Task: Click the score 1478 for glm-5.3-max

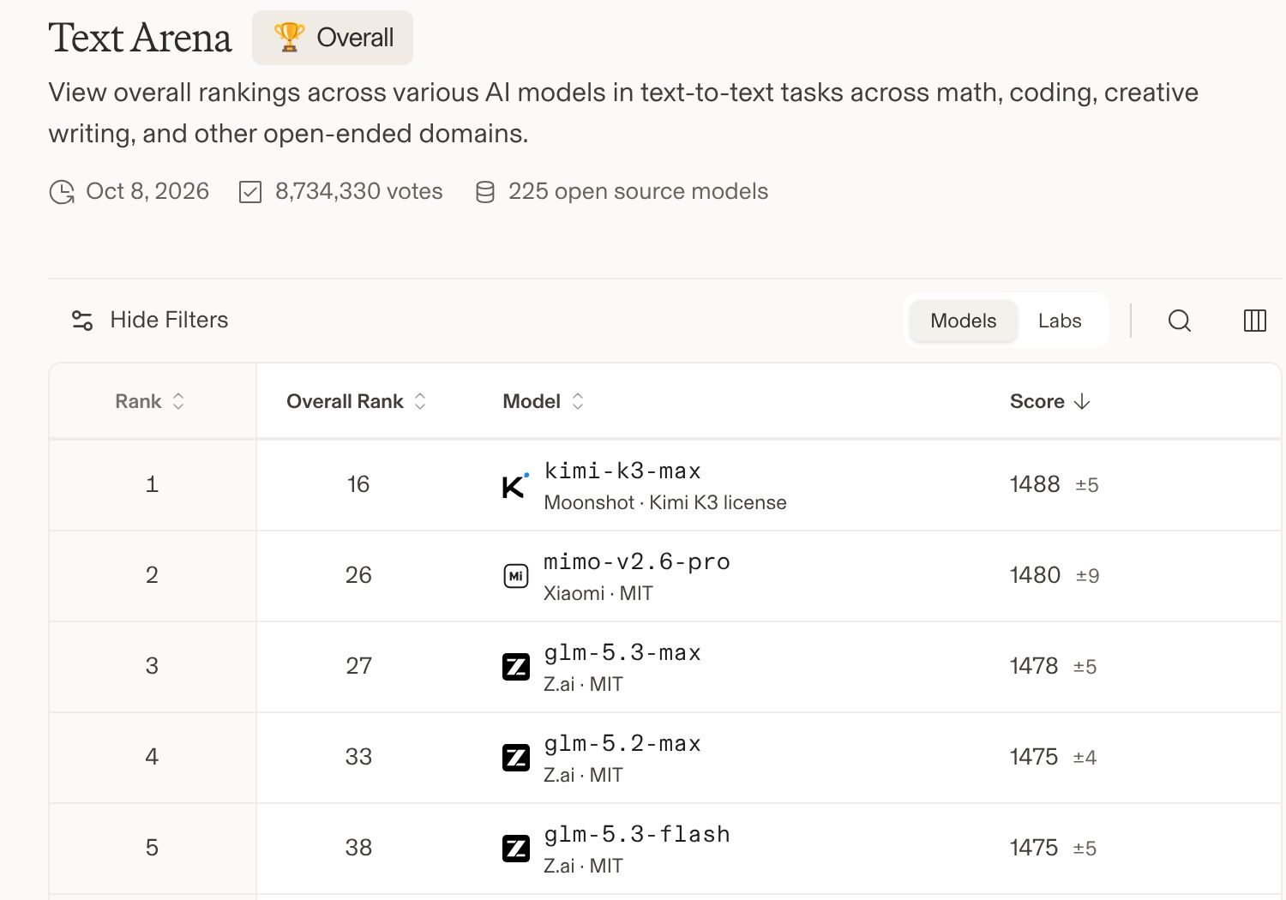Action: 1034,666
